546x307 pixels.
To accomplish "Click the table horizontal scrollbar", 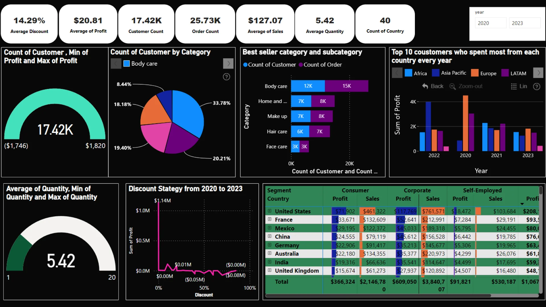I will [378, 296].
